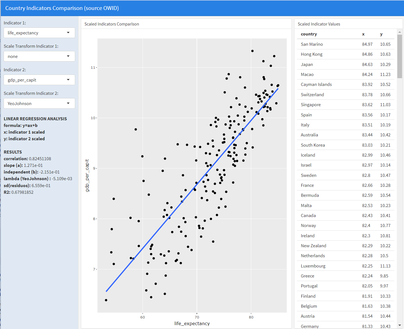The width and height of the screenshot is (404, 329).
Task: Expand the YeoJohnson scale transform selector
Action: (39, 103)
